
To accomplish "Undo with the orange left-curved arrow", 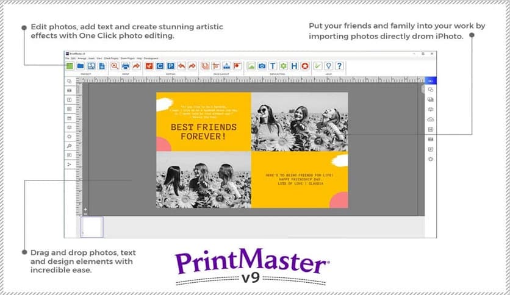I will point(182,66).
